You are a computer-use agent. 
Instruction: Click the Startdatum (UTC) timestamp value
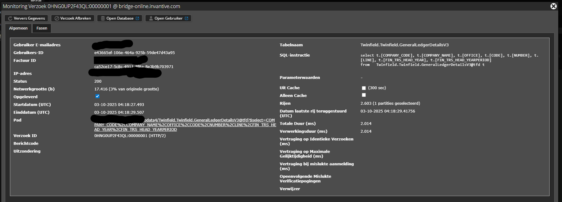(119, 104)
